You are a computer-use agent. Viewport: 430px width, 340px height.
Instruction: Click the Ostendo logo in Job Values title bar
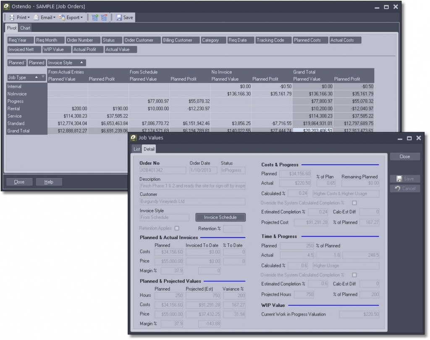[134, 138]
